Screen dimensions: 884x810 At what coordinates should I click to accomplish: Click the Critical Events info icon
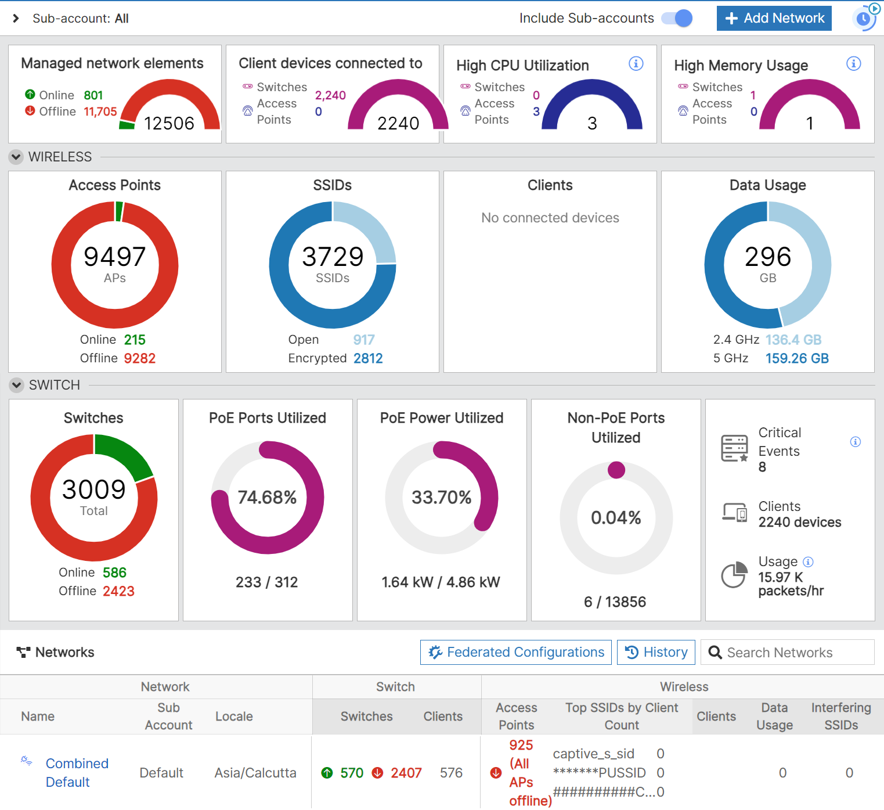click(x=855, y=442)
